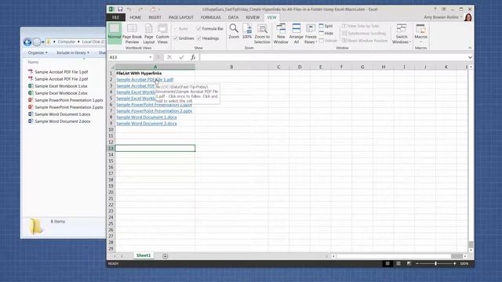Screen dimensions: 502x282
Task: Open Freeze Panes dropdown
Action: pyautogui.click(x=311, y=33)
